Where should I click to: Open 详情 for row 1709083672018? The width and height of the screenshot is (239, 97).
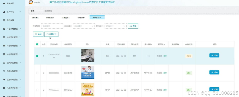click(214, 55)
